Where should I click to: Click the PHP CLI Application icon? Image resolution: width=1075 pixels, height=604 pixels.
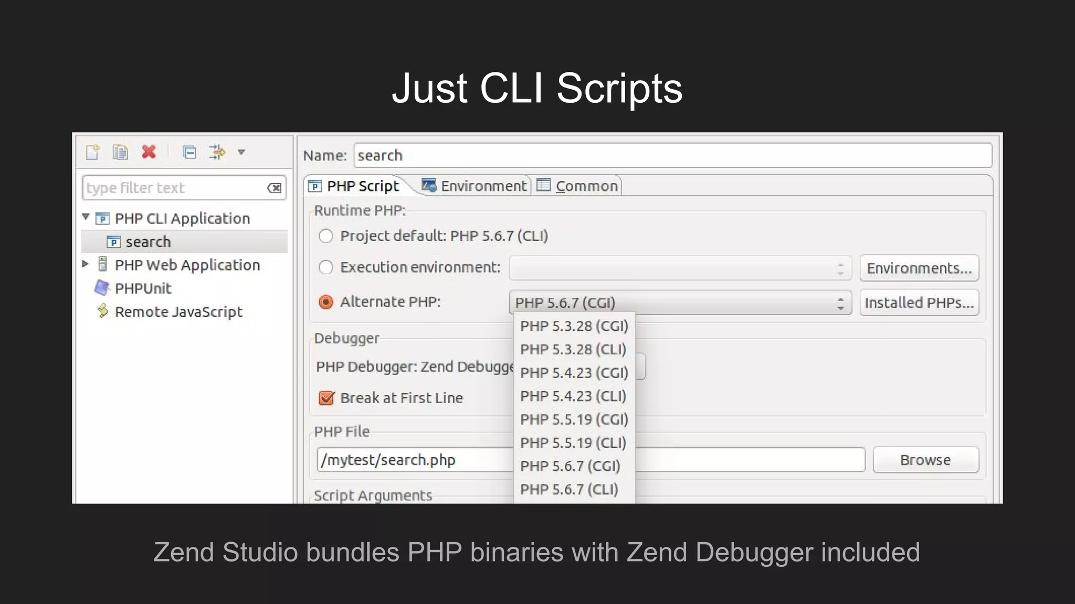pyautogui.click(x=103, y=219)
